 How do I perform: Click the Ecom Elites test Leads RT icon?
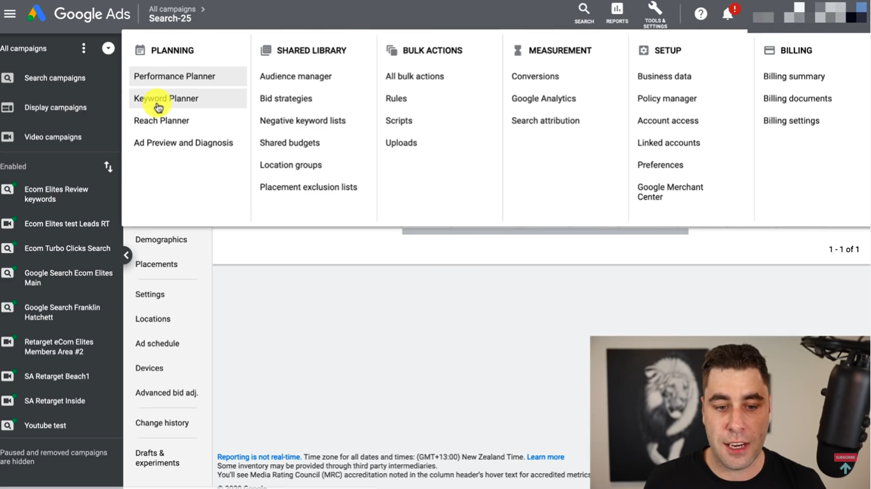8,223
